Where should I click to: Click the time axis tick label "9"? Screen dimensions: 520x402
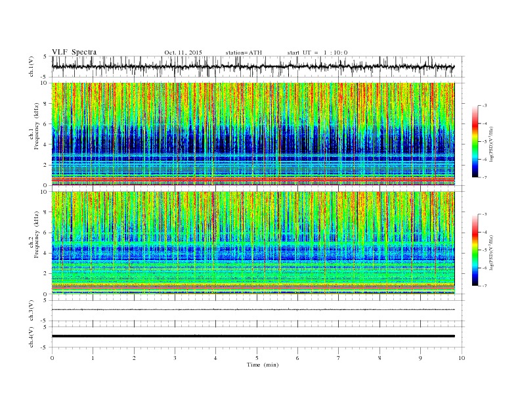click(420, 358)
